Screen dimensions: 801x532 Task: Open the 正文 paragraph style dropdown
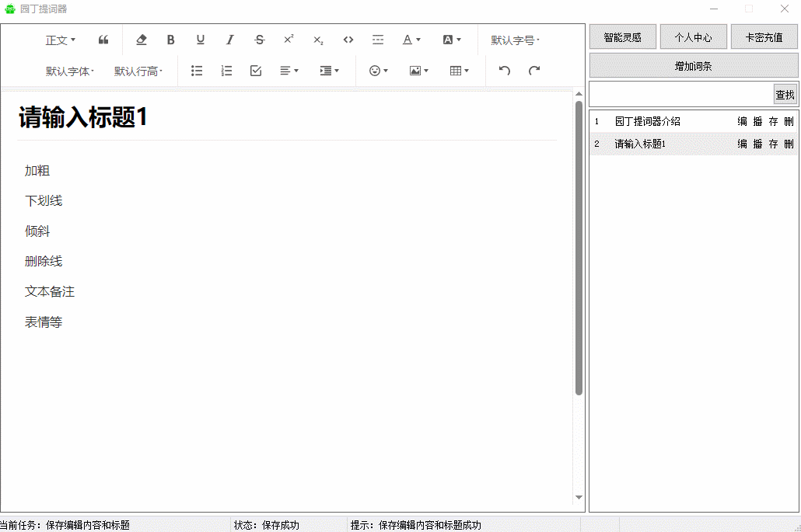click(x=61, y=40)
